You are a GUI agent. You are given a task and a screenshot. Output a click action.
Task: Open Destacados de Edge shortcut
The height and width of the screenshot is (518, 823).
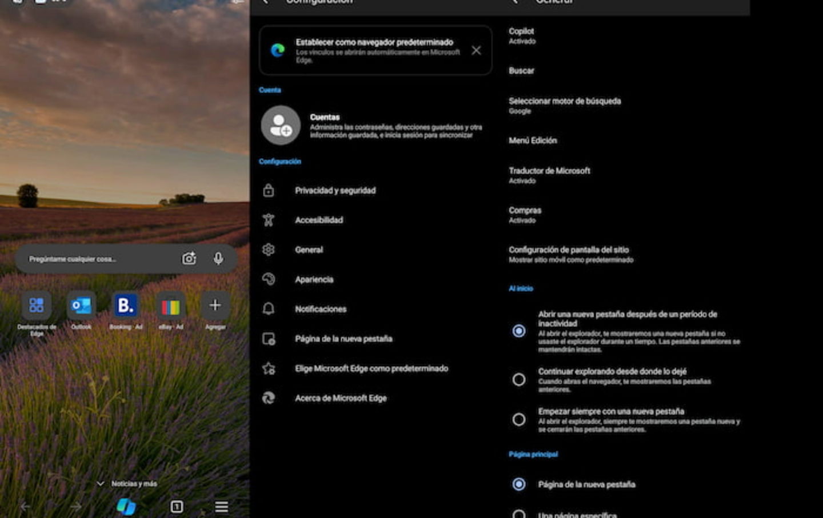tap(37, 306)
